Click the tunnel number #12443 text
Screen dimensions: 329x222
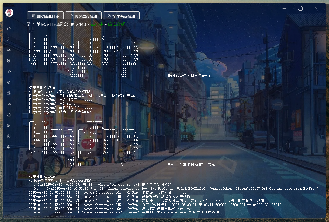tap(78, 24)
